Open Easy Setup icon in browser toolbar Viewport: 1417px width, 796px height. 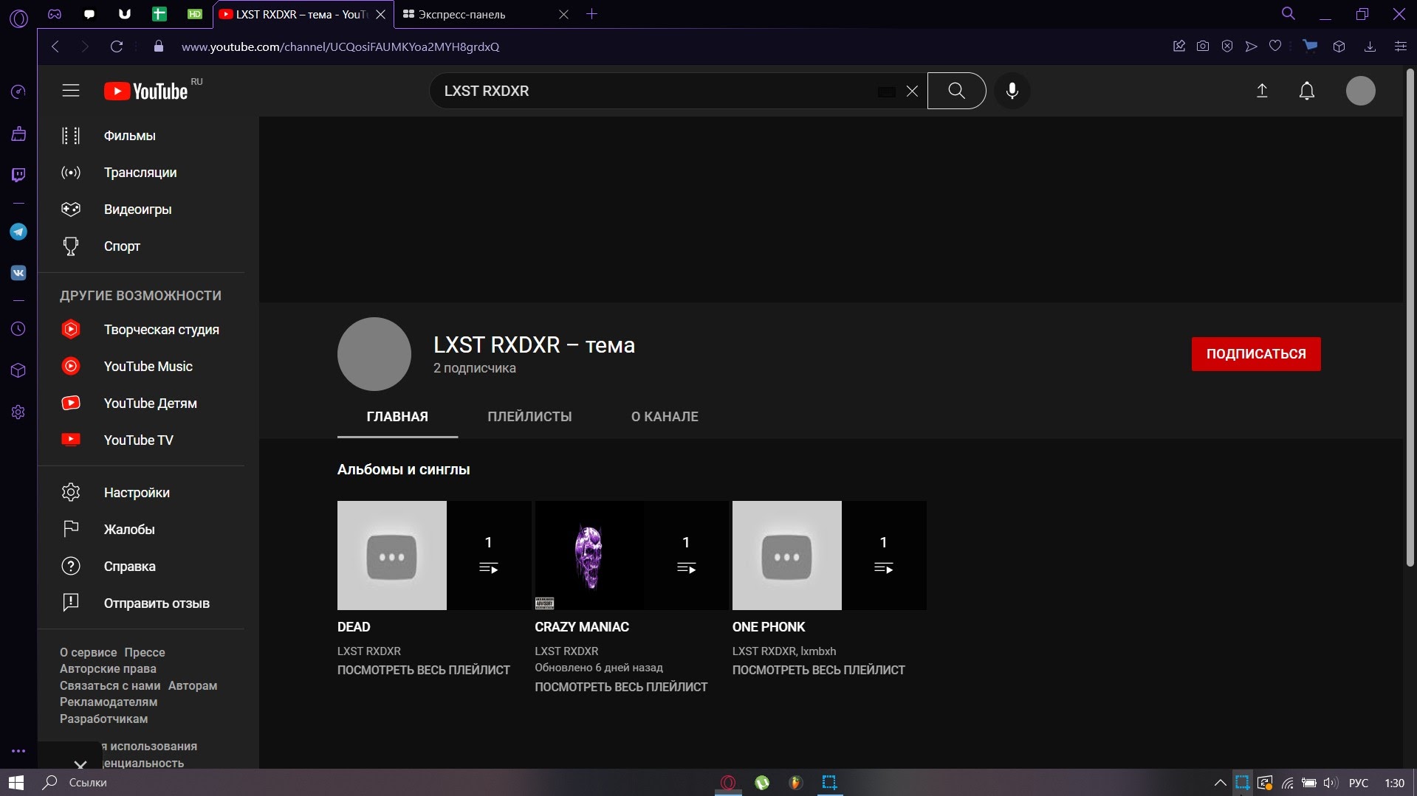(1400, 46)
